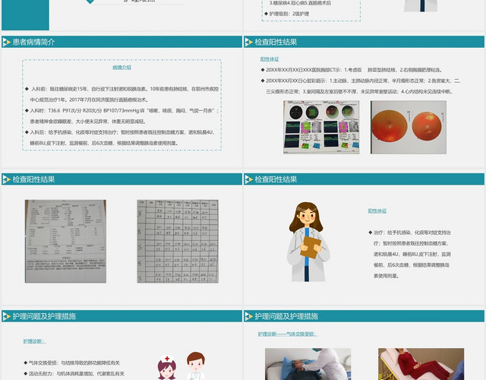This screenshot has width=486, height=380.
Task: Click the line about 心脏彩超示 findings
Action: click(x=361, y=86)
